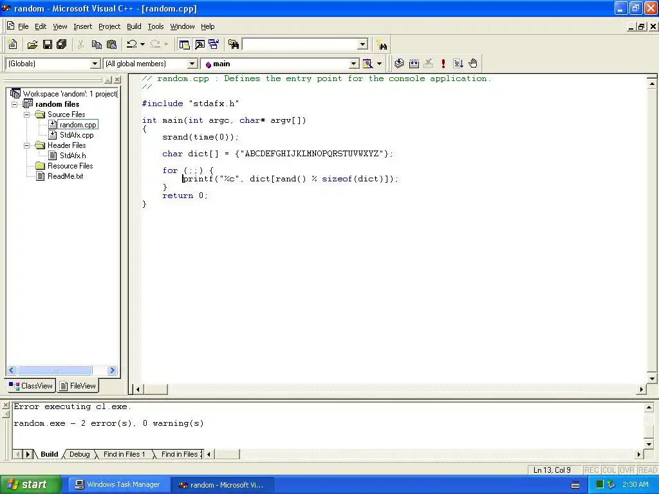Viewport: 659px width, 494px height.
Task: Click the Build icon in build toolbar
Action: [414, 64]
